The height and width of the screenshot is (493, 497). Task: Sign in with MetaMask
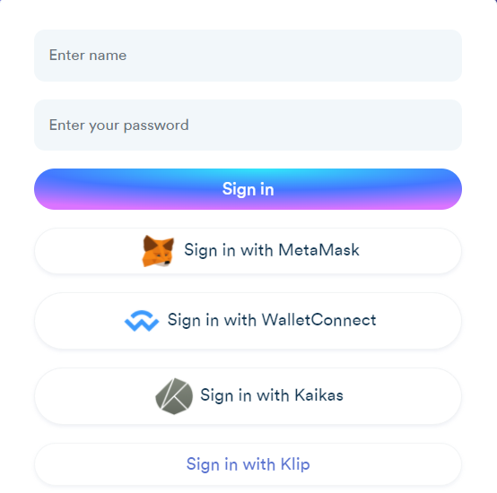pos(248,251)
